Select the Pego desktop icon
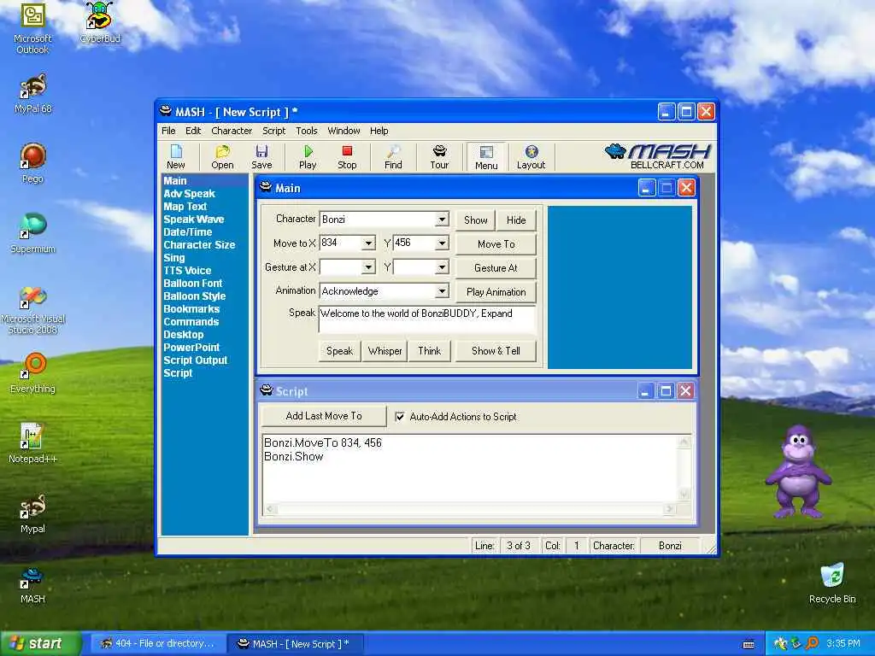This screenshot has height=656, width=875. coord(33,163)
